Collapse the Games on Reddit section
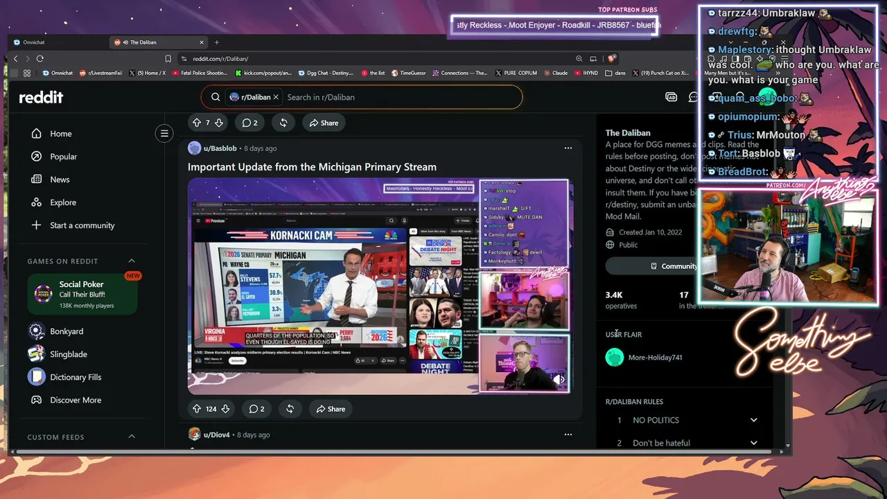Viewport: 887px width, 499px height. [x=132, y=261]
